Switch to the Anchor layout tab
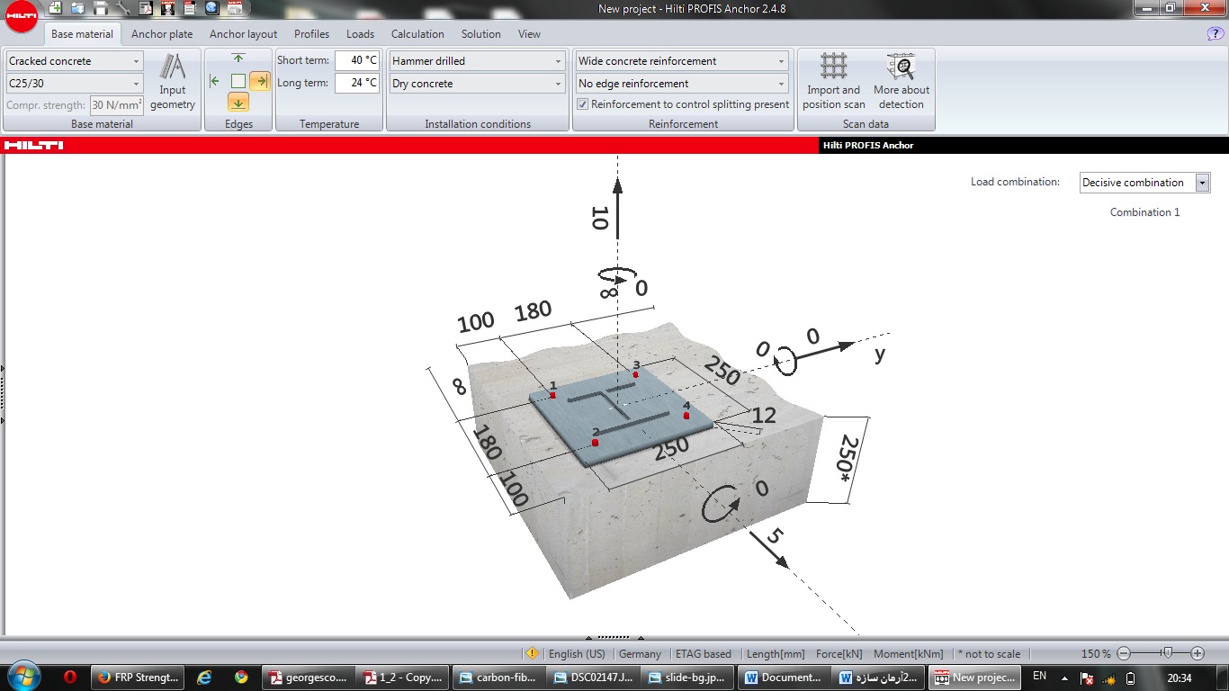Image resolution: width=1229 pixels, height=691 pixels. [244, 34]
